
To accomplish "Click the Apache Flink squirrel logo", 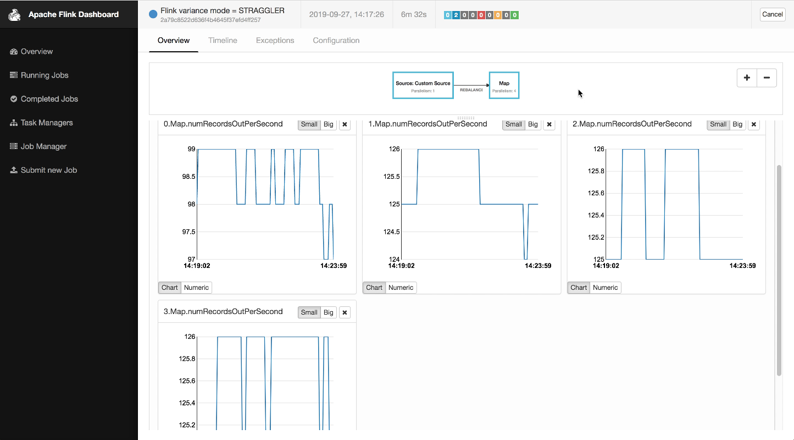I will [14, 15].
